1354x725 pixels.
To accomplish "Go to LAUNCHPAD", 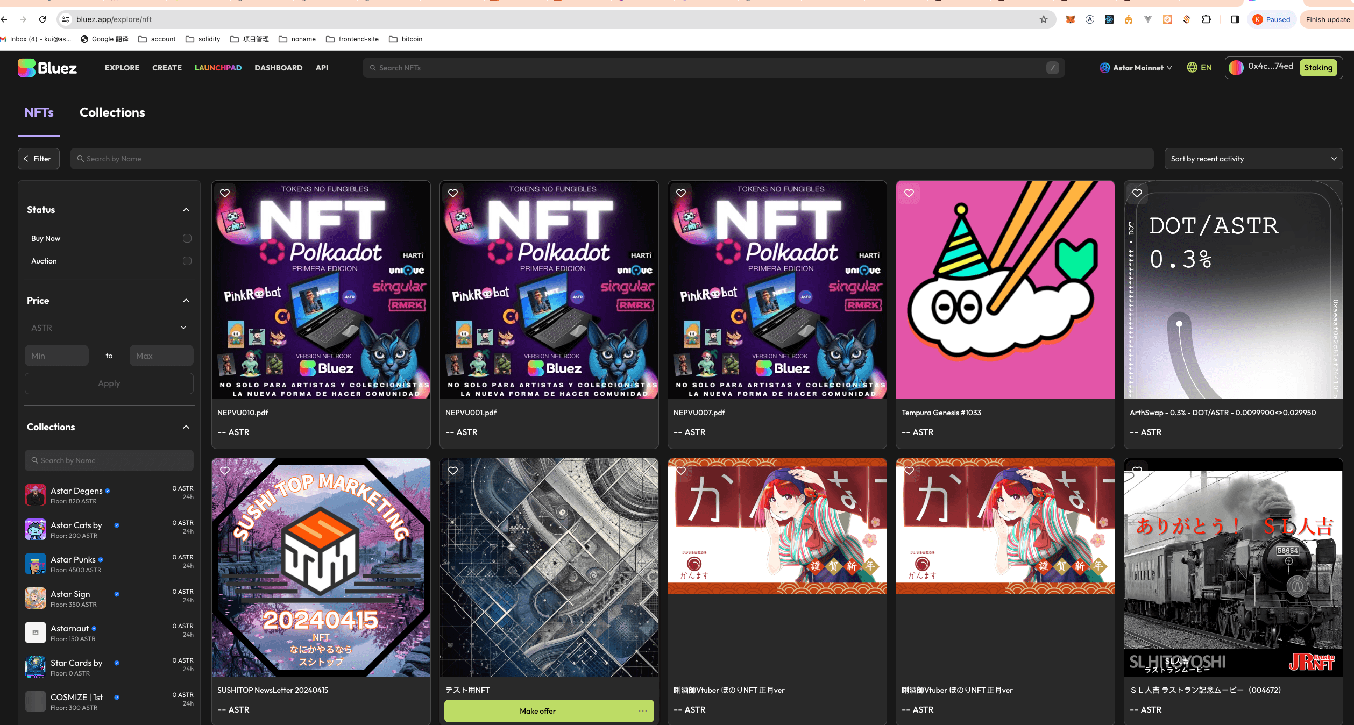I will click(218, 68).
